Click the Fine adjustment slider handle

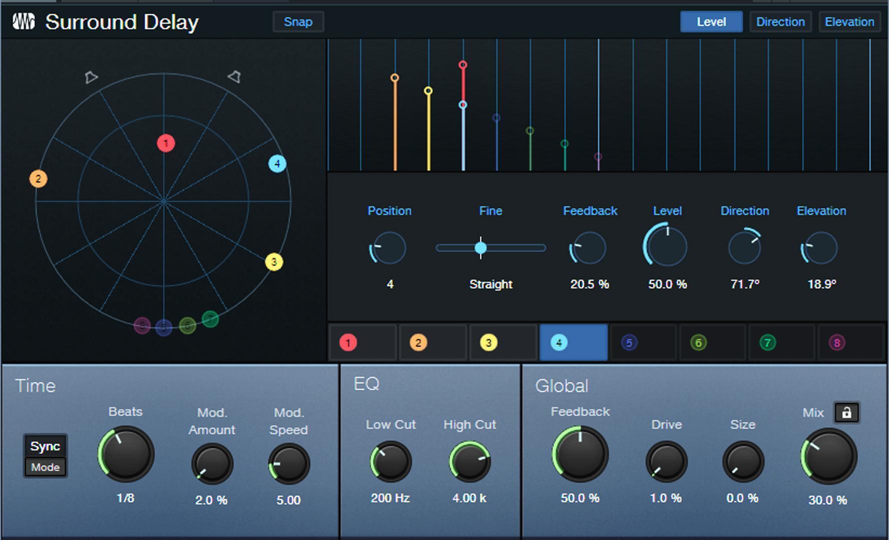(481, 247)
